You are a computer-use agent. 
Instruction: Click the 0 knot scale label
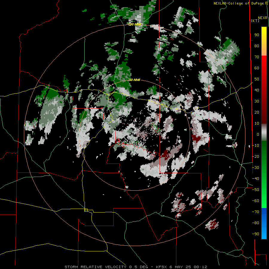(x=258, y=134)
